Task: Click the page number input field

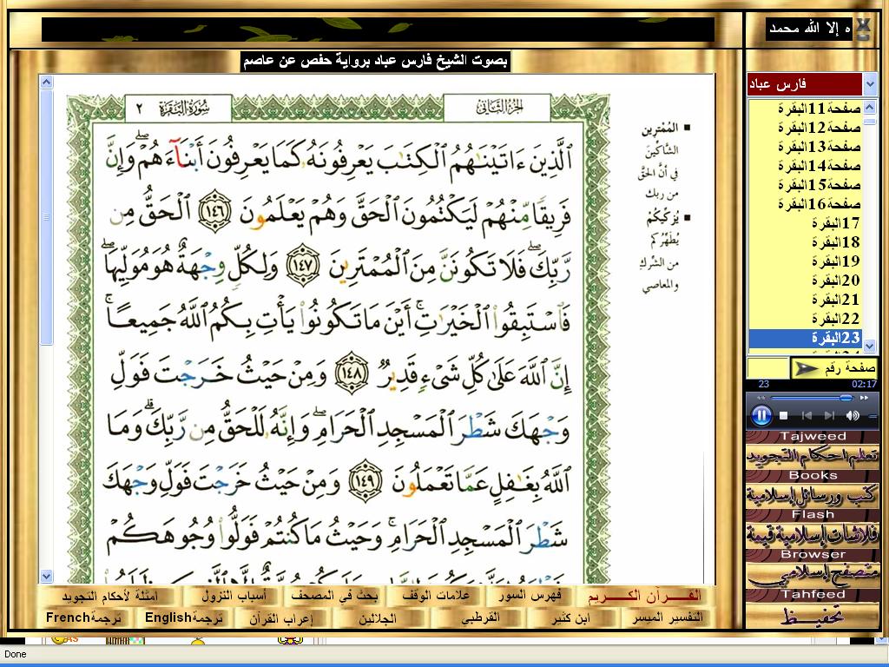Action: click(x=767, y=368)
